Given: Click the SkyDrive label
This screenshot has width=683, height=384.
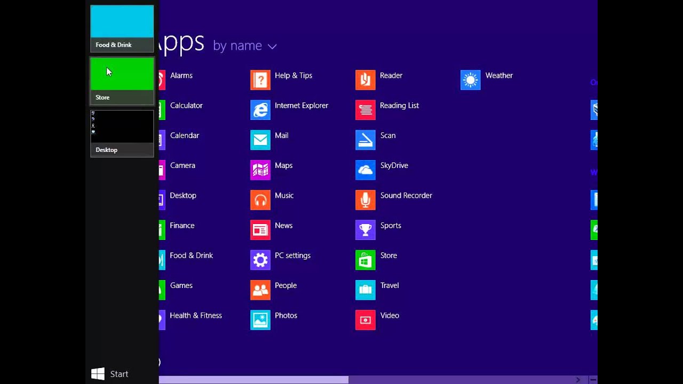Looking at the screenshot, I should pyautogui.click(x=394, y=165).
